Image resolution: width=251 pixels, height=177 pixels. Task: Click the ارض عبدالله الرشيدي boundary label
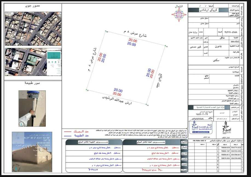pyautogui.click(x=117, y=101)
